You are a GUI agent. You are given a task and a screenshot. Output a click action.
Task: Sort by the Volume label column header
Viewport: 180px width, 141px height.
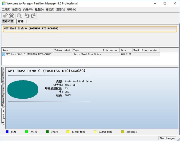tap(63, 50)
